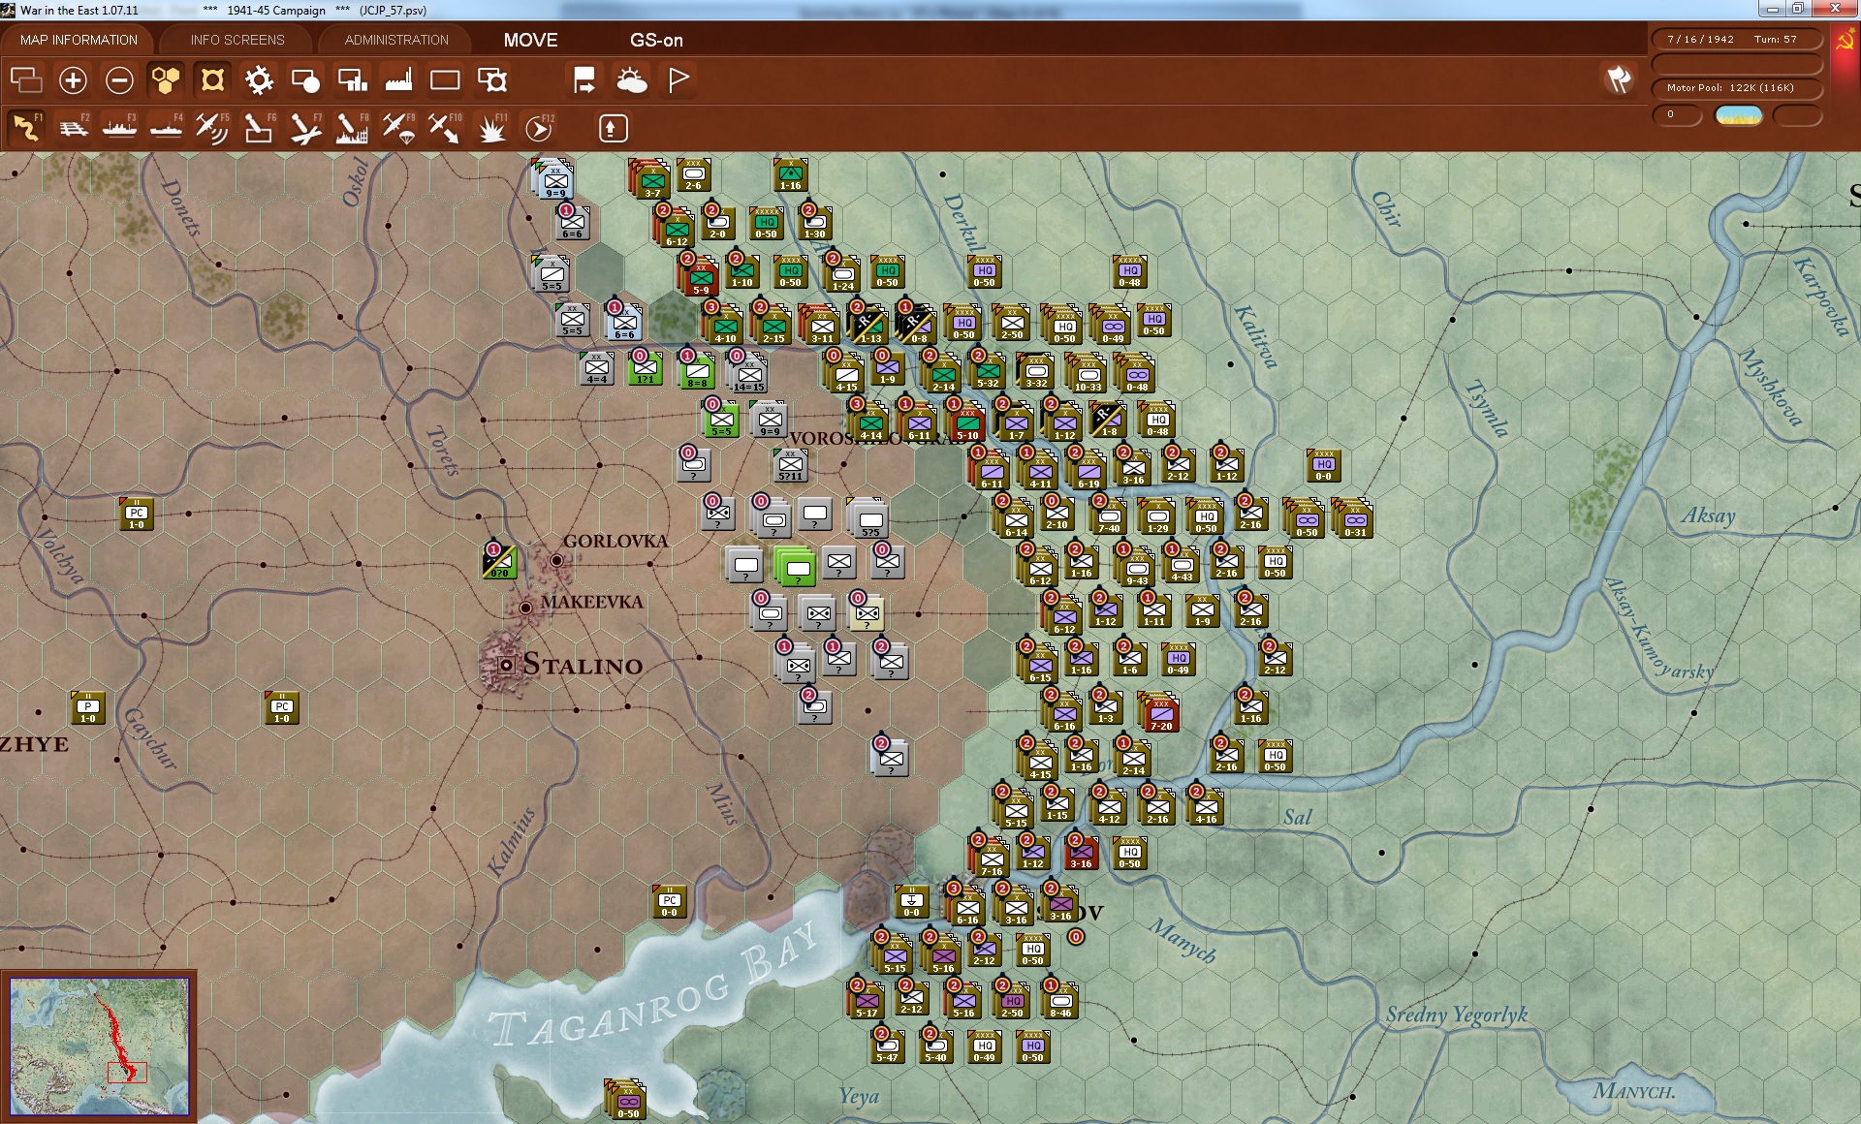Select the 14=15 grey unit counter

(747, 374)
